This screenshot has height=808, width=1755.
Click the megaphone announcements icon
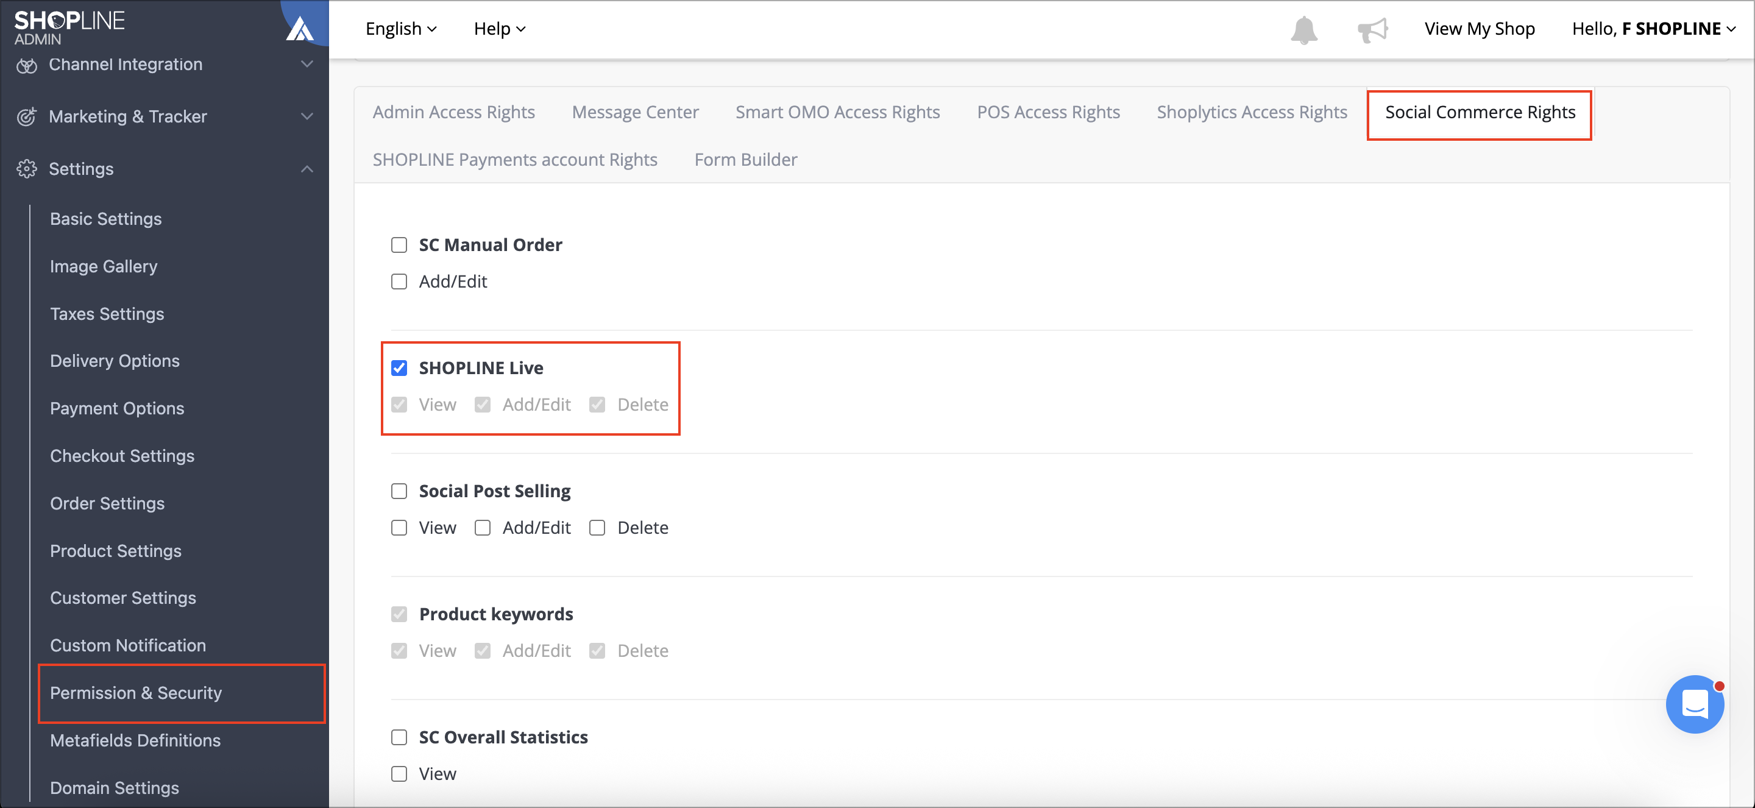coord(1372,29)
